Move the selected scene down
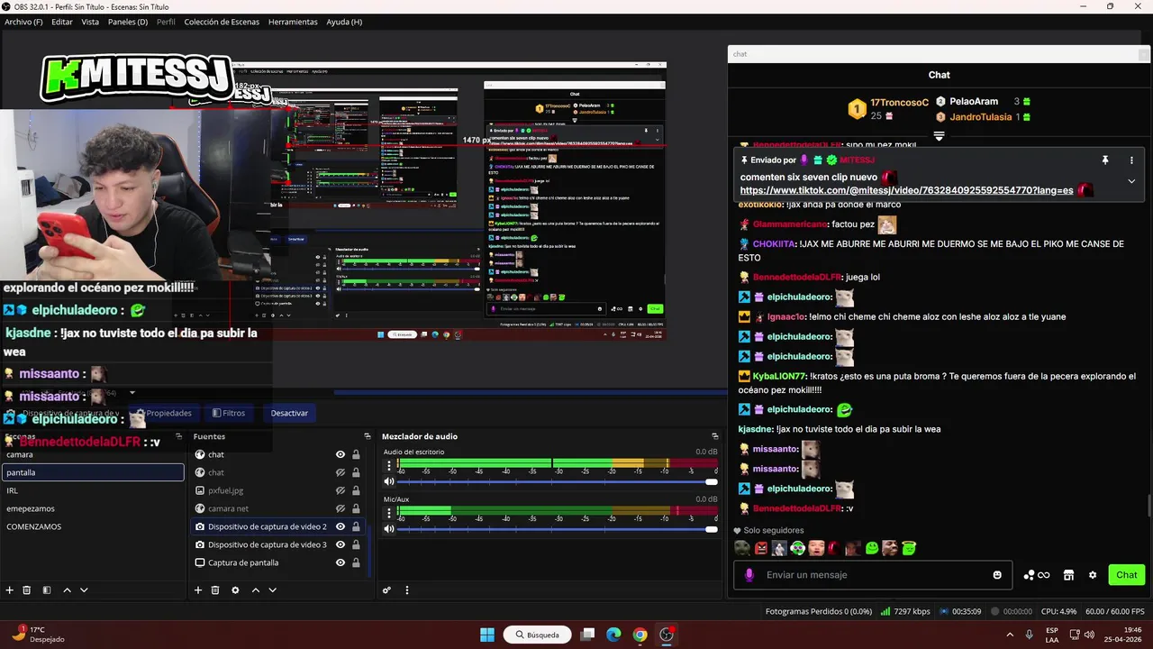 tap(84, 590)
